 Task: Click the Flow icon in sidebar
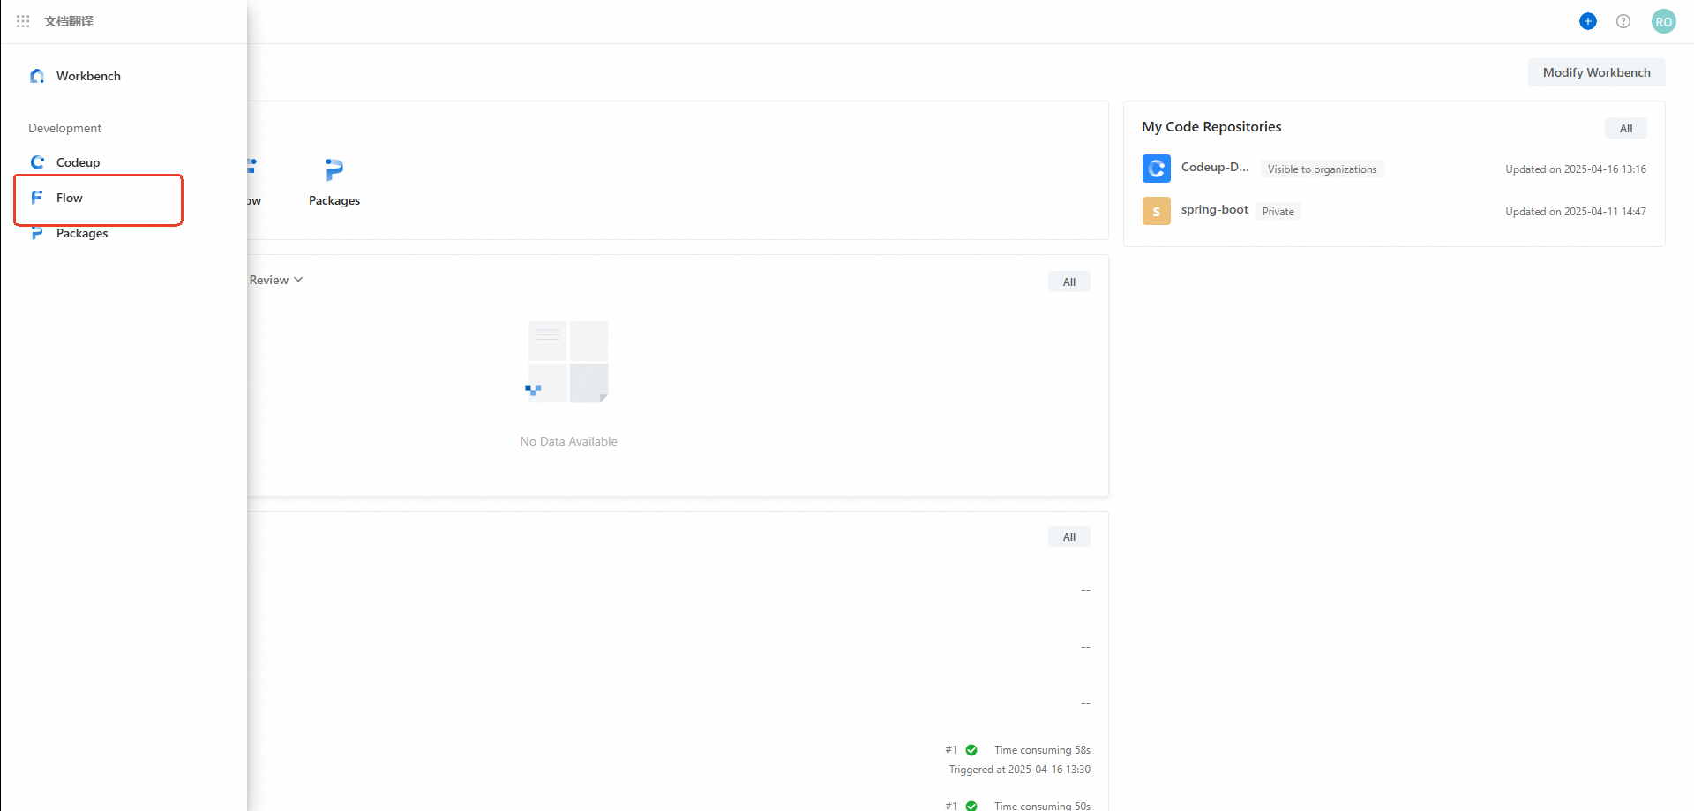(37, 198)
